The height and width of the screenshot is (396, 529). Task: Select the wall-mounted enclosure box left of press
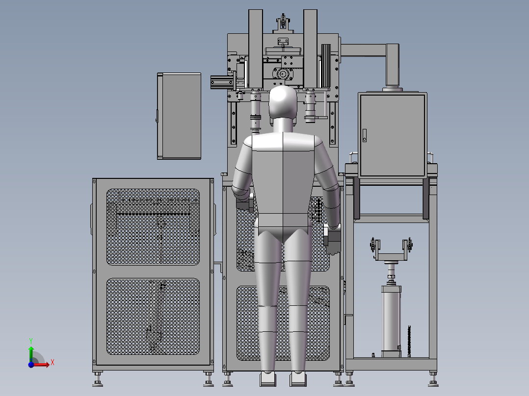coord(179,116)
